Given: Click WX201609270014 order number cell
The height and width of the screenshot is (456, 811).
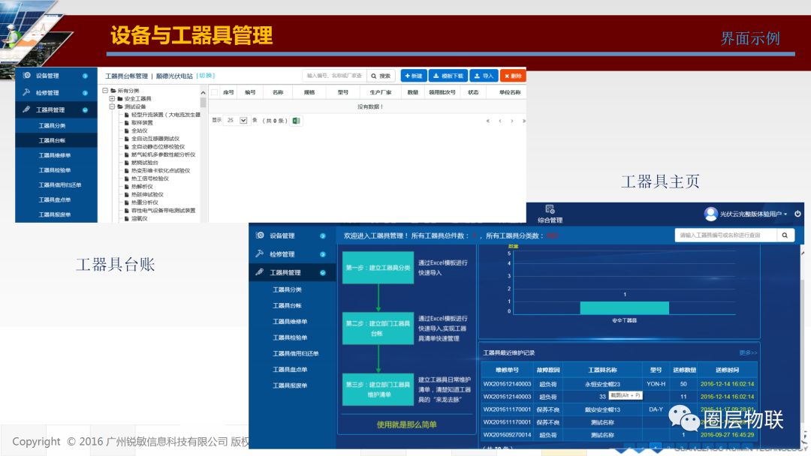Looking at the screenshot, I should pos(507,435).
